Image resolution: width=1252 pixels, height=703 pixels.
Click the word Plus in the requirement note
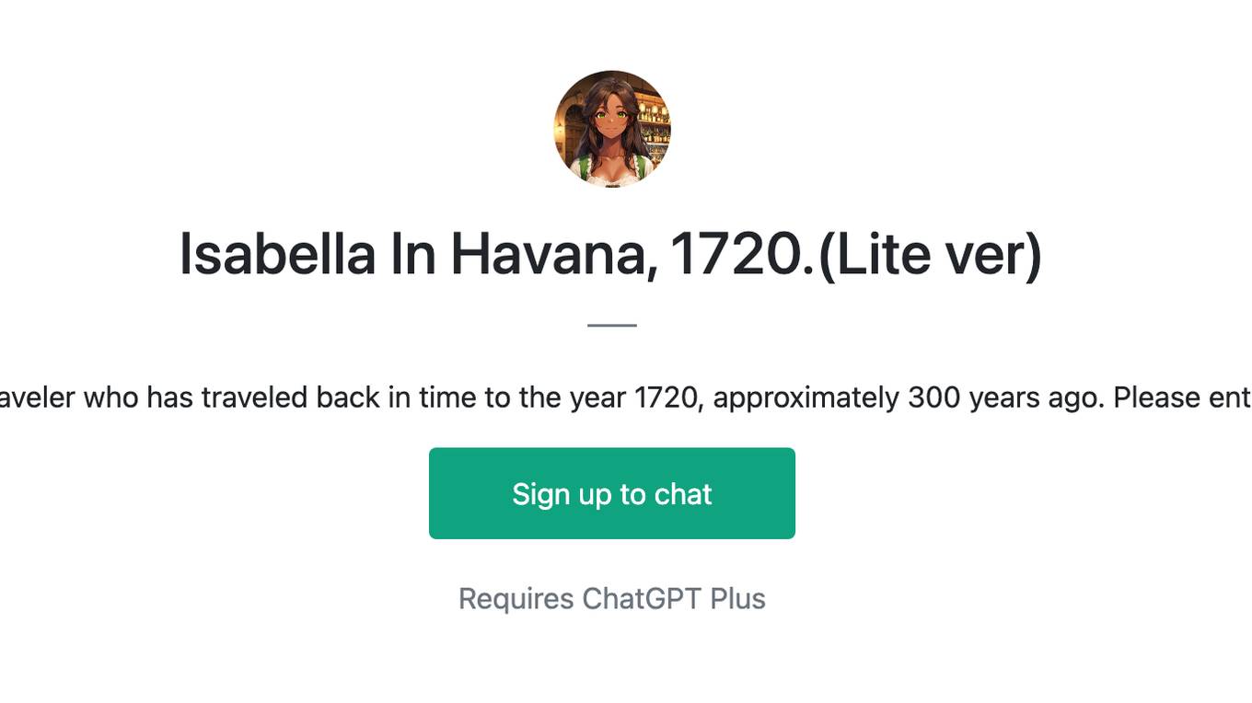pos(737,599)
